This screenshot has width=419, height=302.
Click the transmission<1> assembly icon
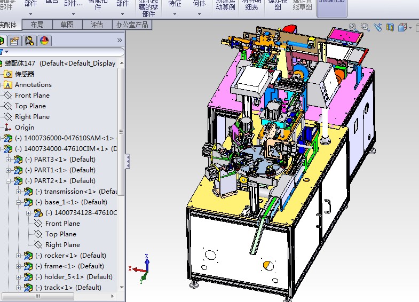pyautogui.click(x=28, y=192)
